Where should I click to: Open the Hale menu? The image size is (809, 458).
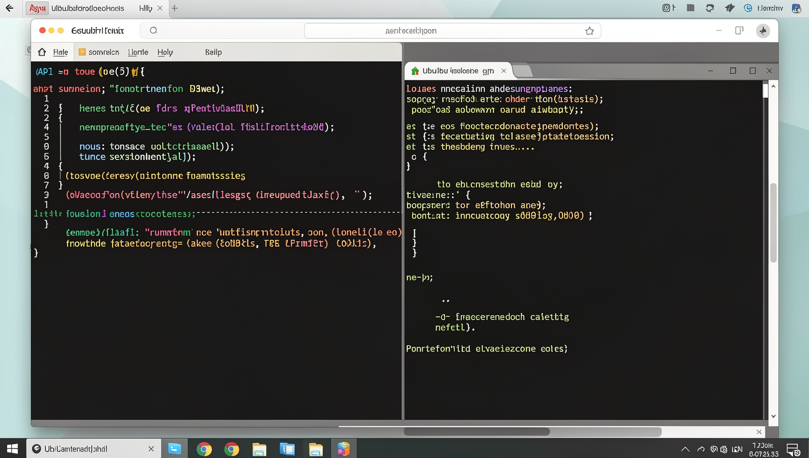point(61,52)
